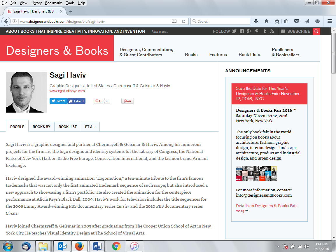Open the Downloads arrow icon
This screenshot has width=336, height=252.
pyautogui.click(x=256, y=21)
